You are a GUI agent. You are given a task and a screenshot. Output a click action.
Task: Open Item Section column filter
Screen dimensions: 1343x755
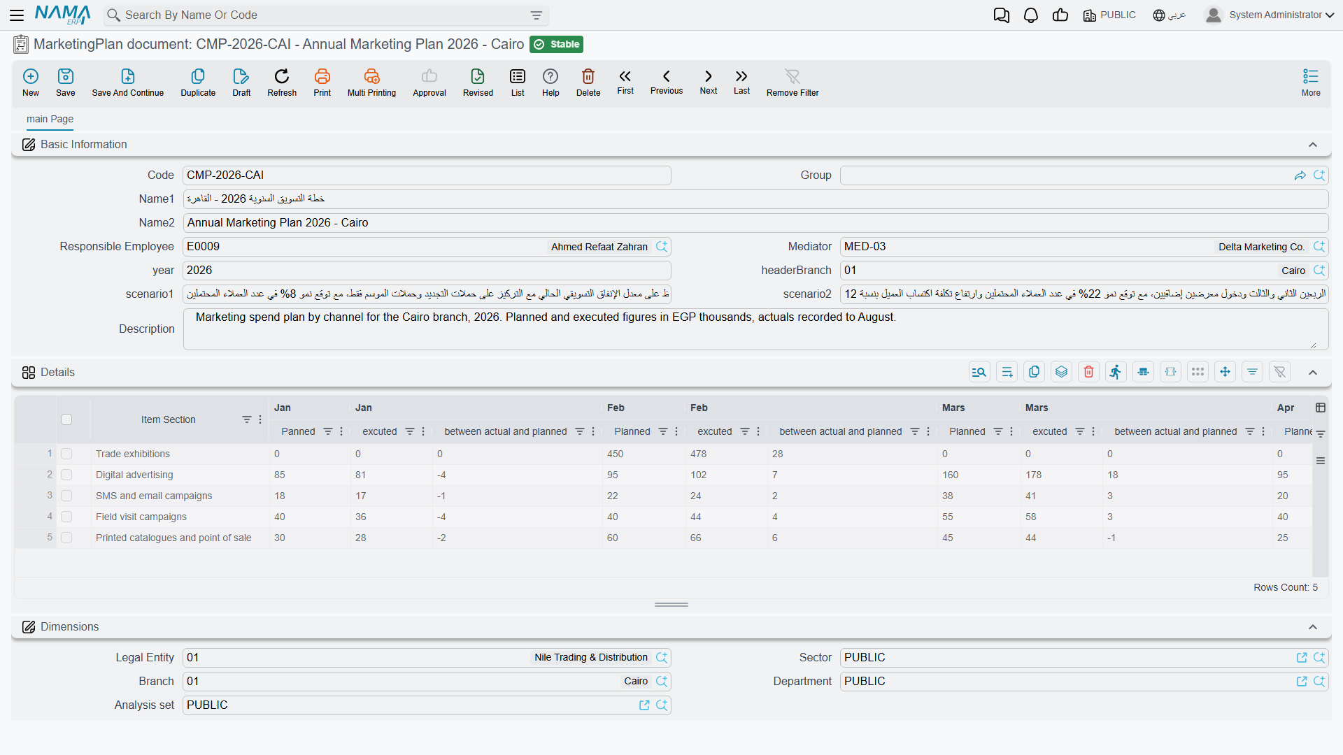247,419
